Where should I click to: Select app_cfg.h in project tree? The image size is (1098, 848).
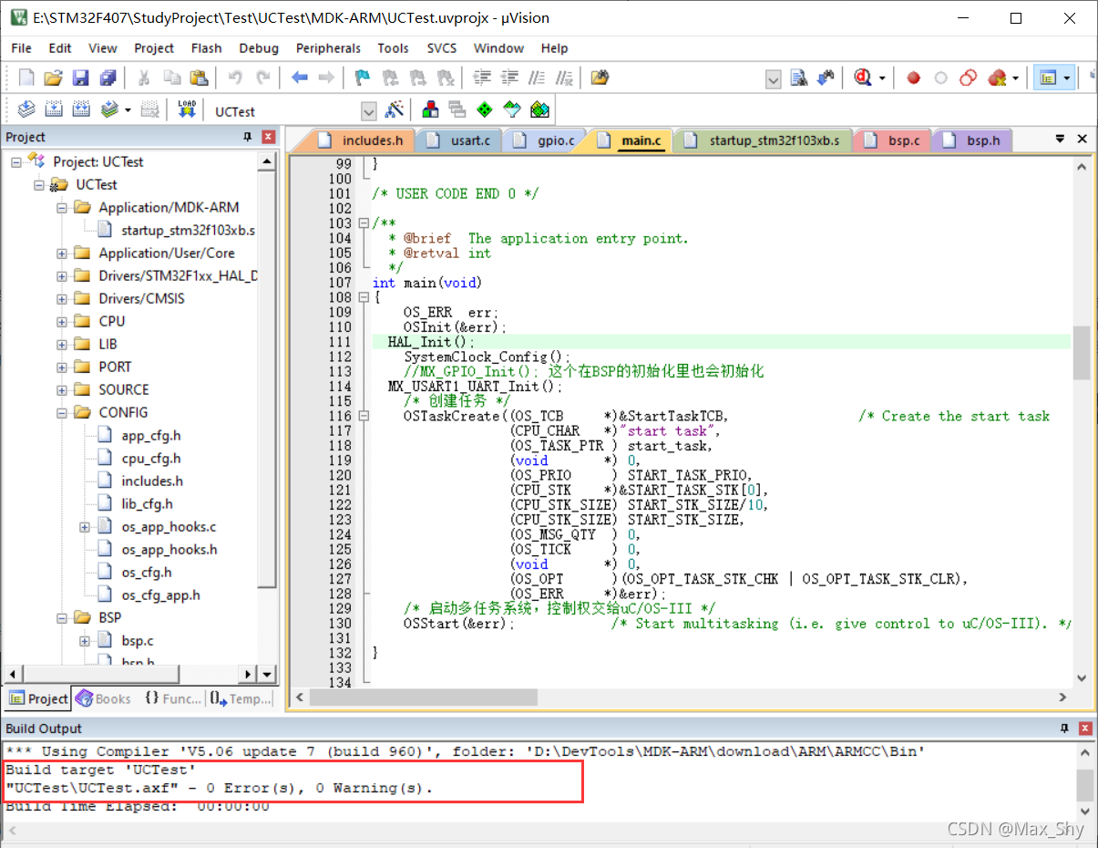(151, 436)
